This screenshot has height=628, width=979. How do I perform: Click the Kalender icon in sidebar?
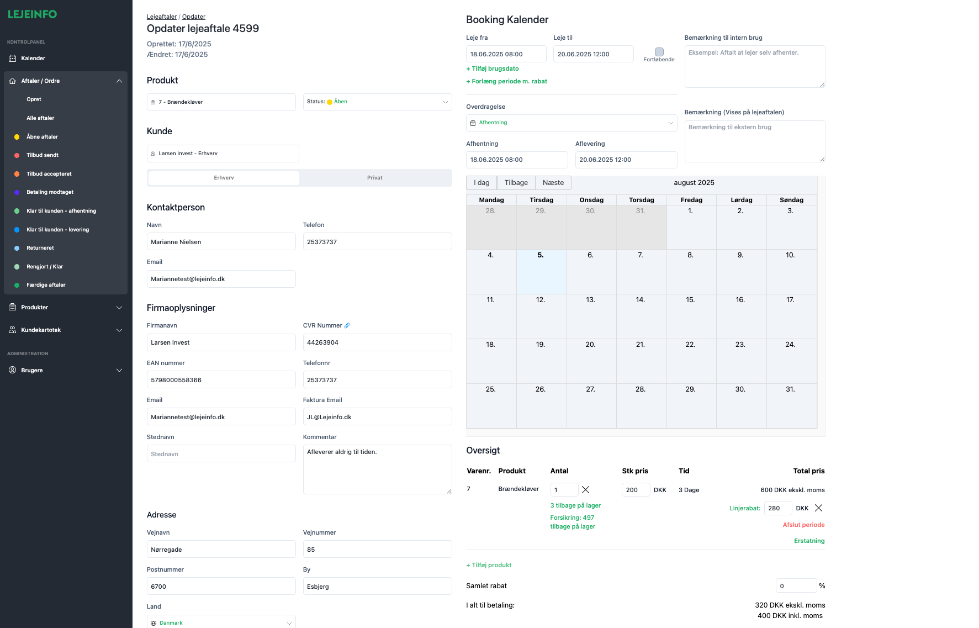pos(12,59)
